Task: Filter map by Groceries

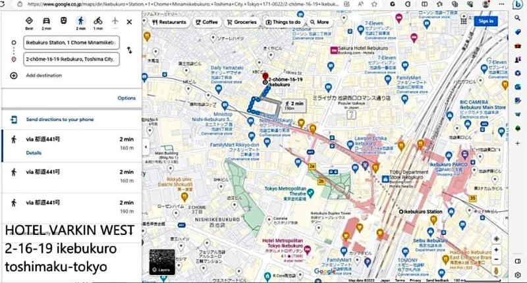Action: pyautogui.click(x=242, y=22)
